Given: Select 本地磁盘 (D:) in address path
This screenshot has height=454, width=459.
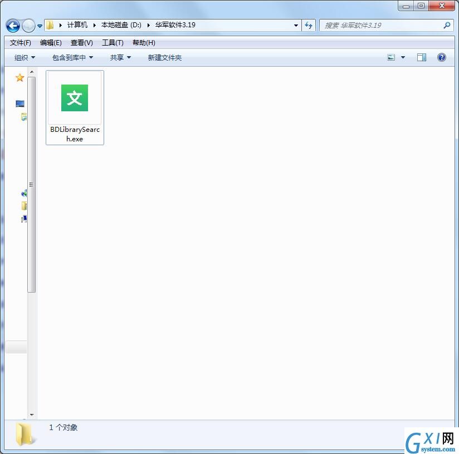Looking at the screenshot, I should [121, 25].
